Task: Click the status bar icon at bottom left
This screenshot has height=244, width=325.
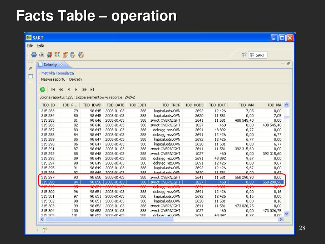Action: pos(45,230)
